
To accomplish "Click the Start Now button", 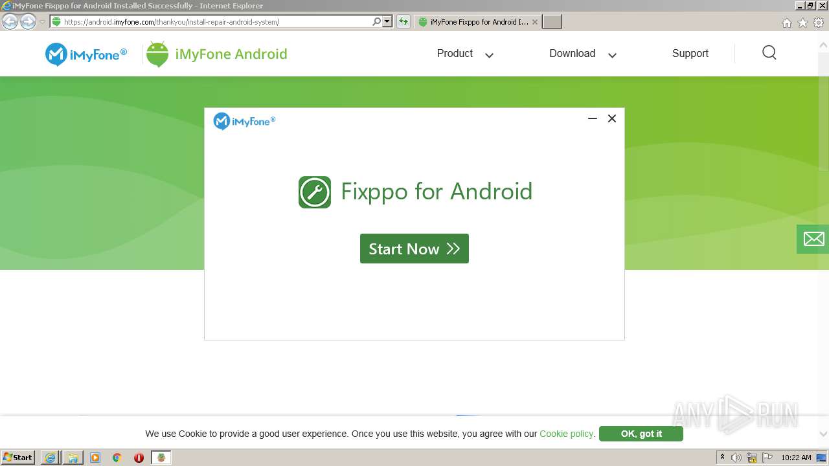I will (x=414, y=249).
